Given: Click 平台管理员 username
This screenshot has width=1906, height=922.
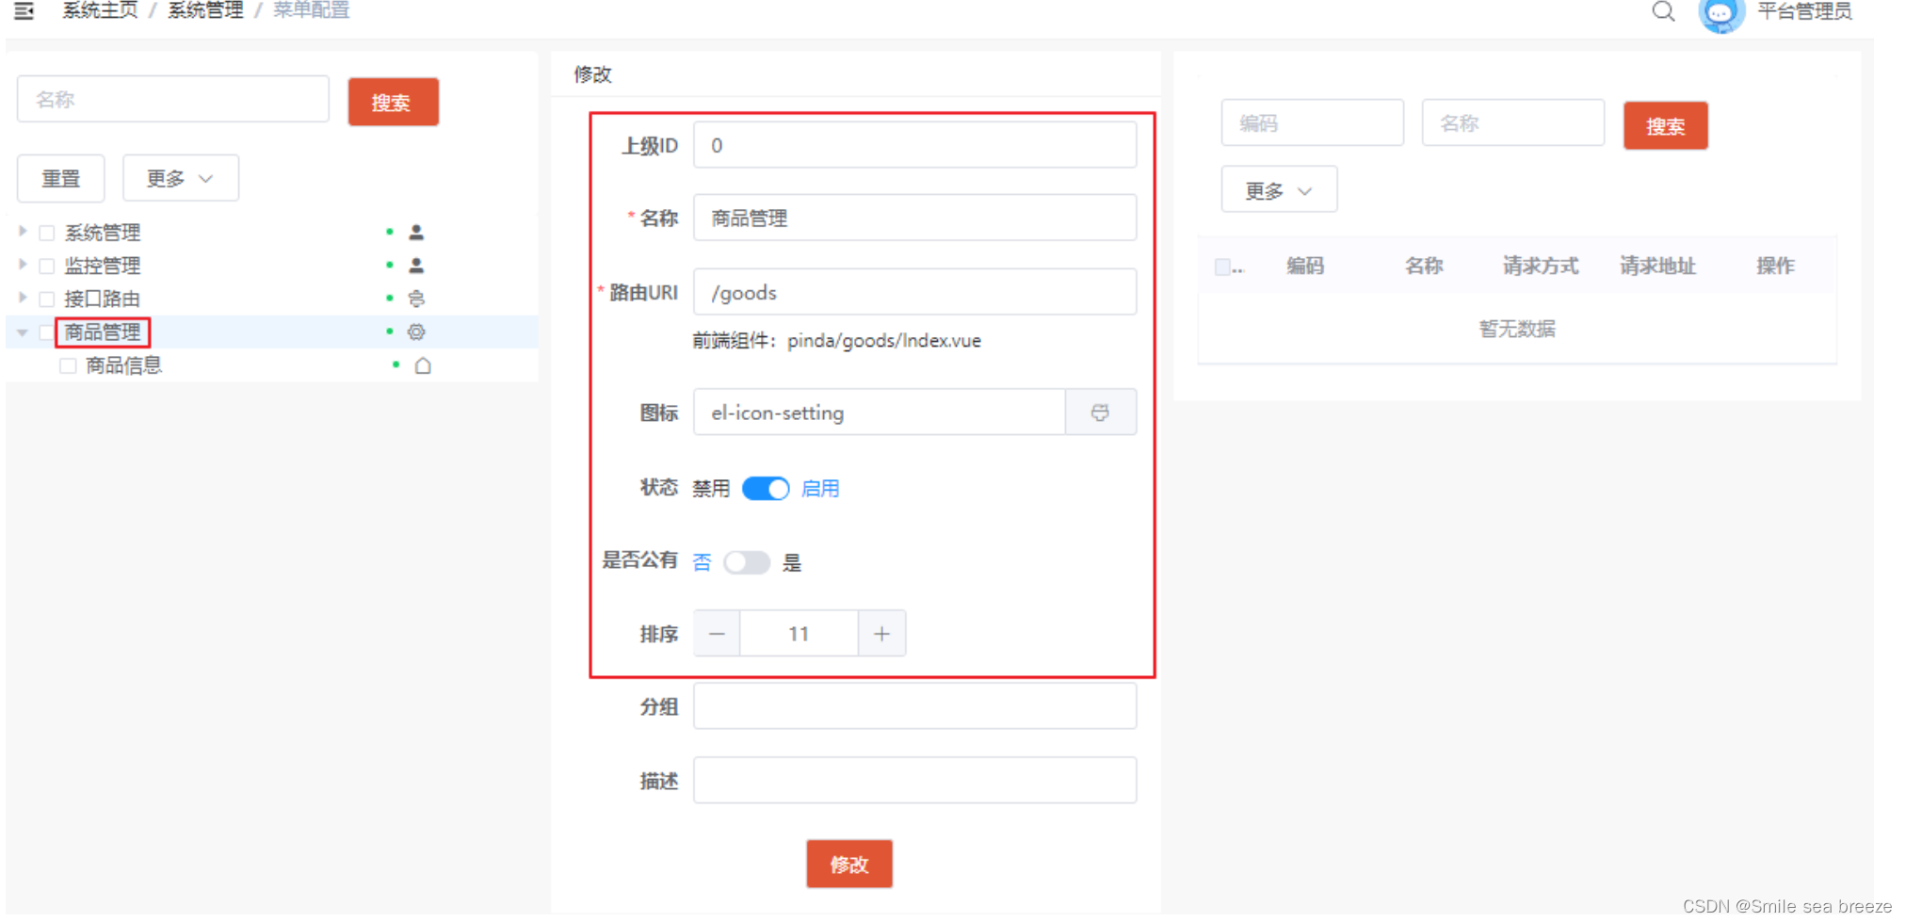Looking at the screenshot, I should (x=1804, y=11).
